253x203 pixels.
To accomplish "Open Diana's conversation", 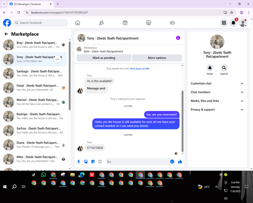I will pyautogui.click(x=34, y=145).
